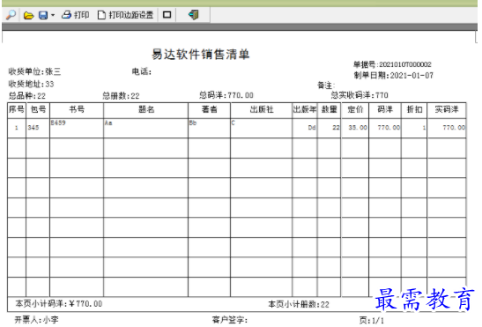Click the 折扣 column header
482x327 pixels.
coord(414,109)
